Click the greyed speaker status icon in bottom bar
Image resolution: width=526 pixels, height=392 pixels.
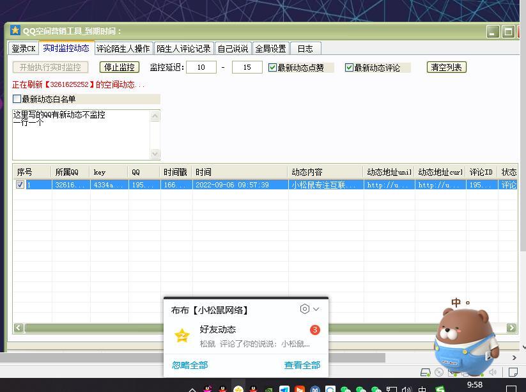(x=493, y=372)
